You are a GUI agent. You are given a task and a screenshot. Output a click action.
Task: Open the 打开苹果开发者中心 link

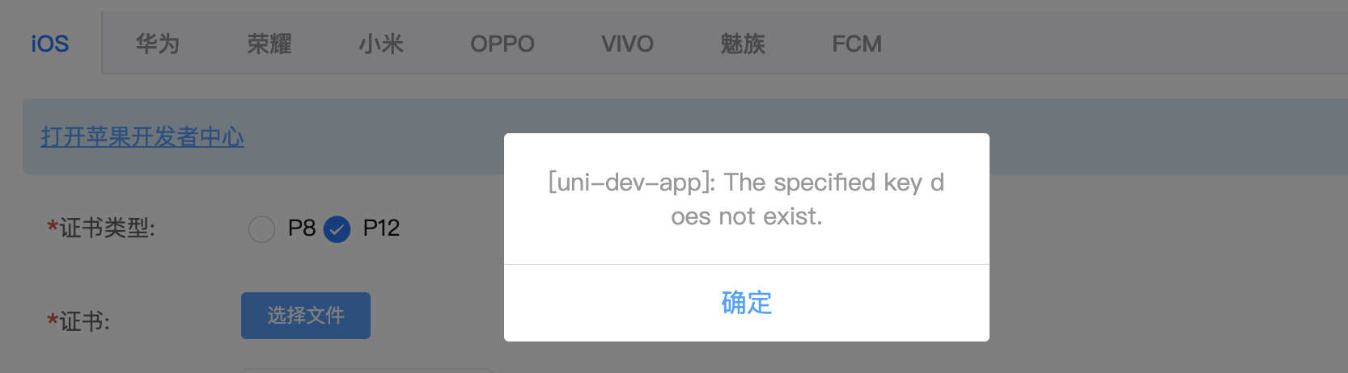(142, 136)
